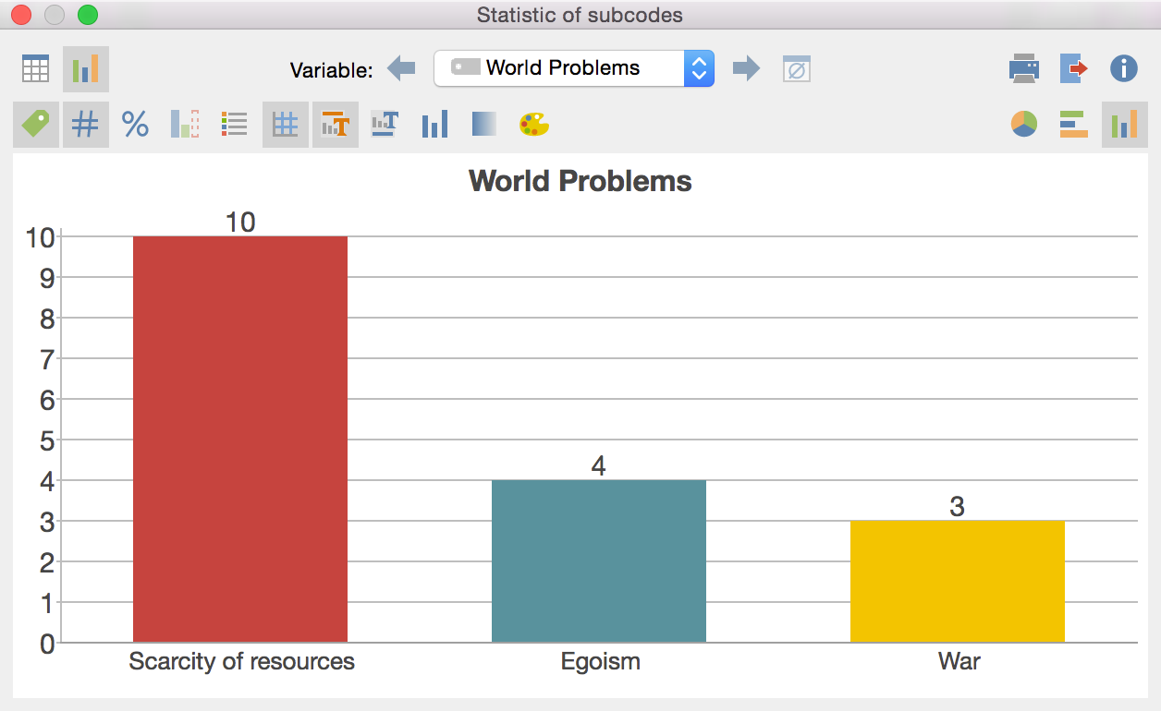Switch to the table view

pos(36,69)
